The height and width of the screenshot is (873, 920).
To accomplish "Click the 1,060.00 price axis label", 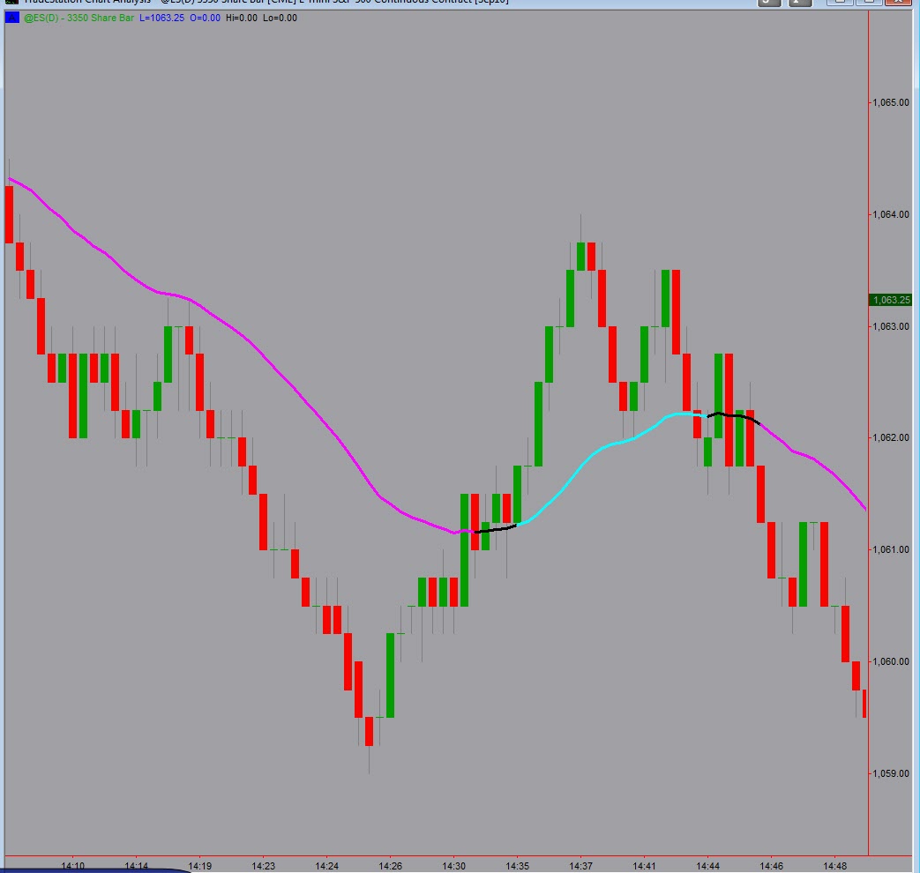I will pyautogui.click(x=891, y=661).
